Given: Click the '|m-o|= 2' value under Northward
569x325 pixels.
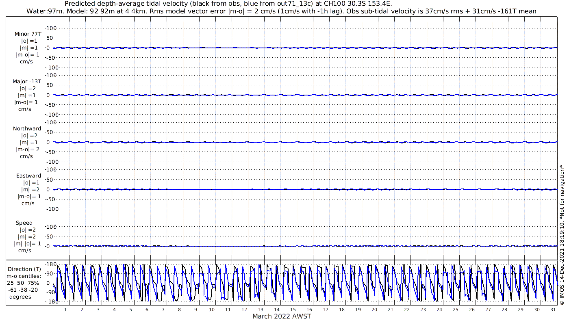Looking at the screenshot, I should [28, 149].
